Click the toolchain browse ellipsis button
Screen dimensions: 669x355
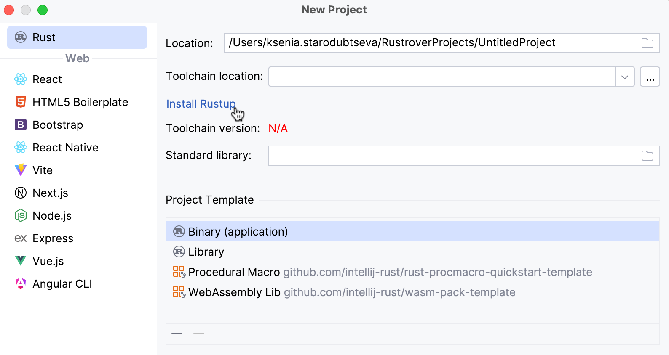click(650, 77)
